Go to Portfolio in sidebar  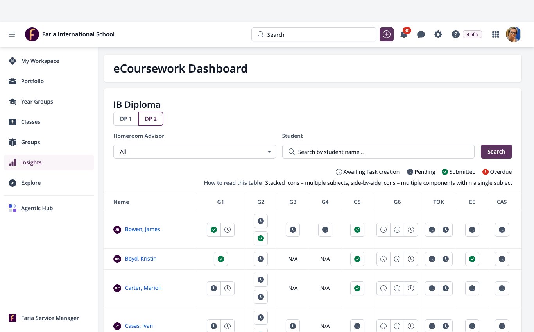(49, 81)
